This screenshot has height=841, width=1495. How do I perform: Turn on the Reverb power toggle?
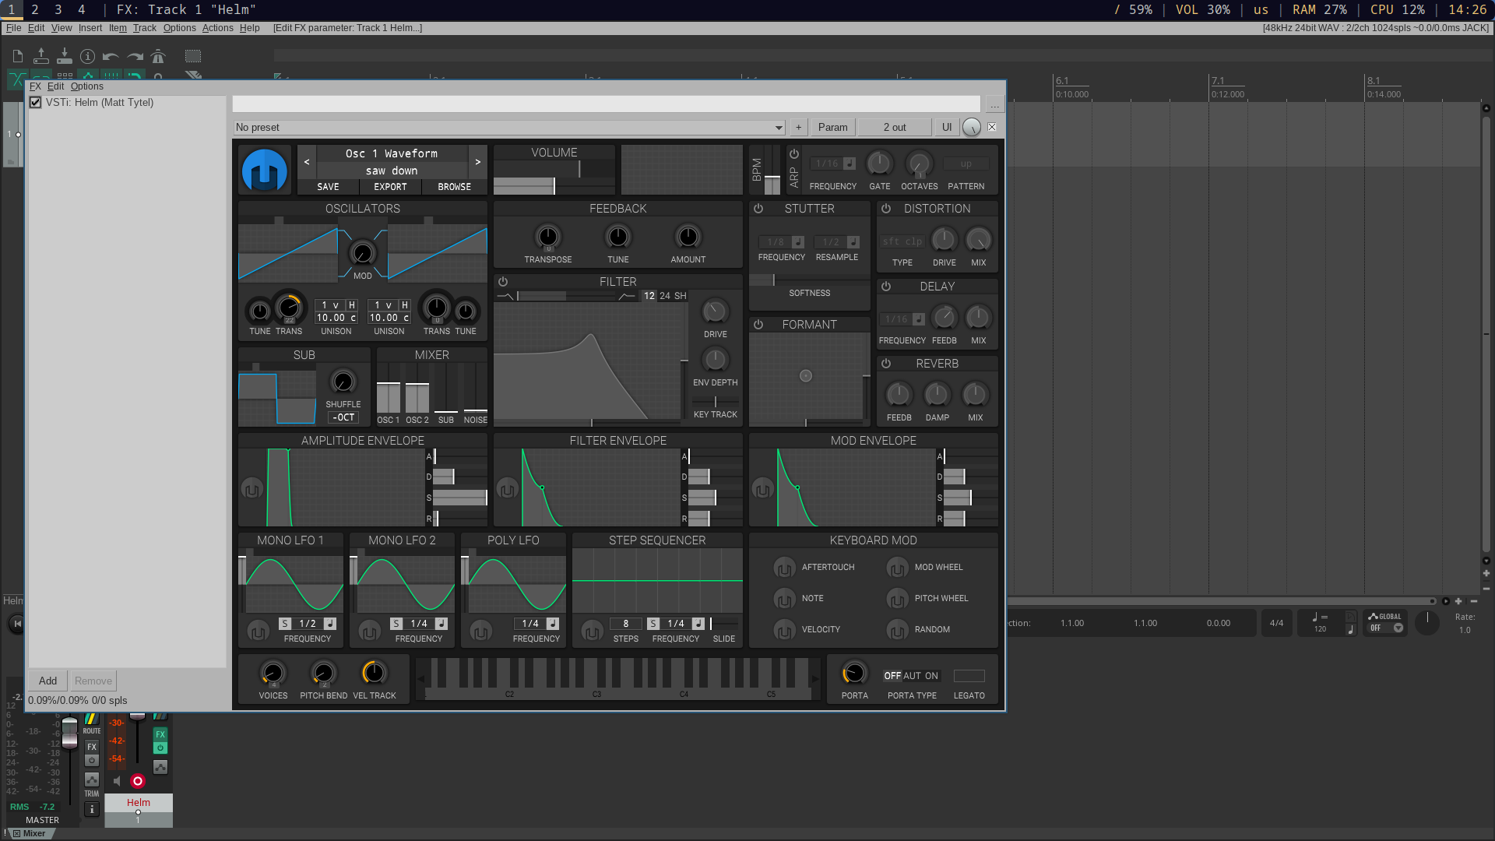point(886,364)
